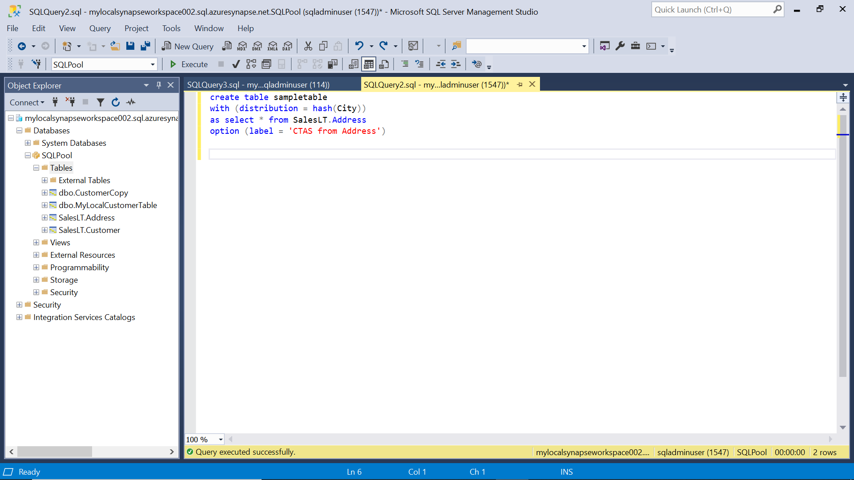The image size is (854, 480).
Task: Click the Object Explorer filter icon
Action: tap(101, 102)
